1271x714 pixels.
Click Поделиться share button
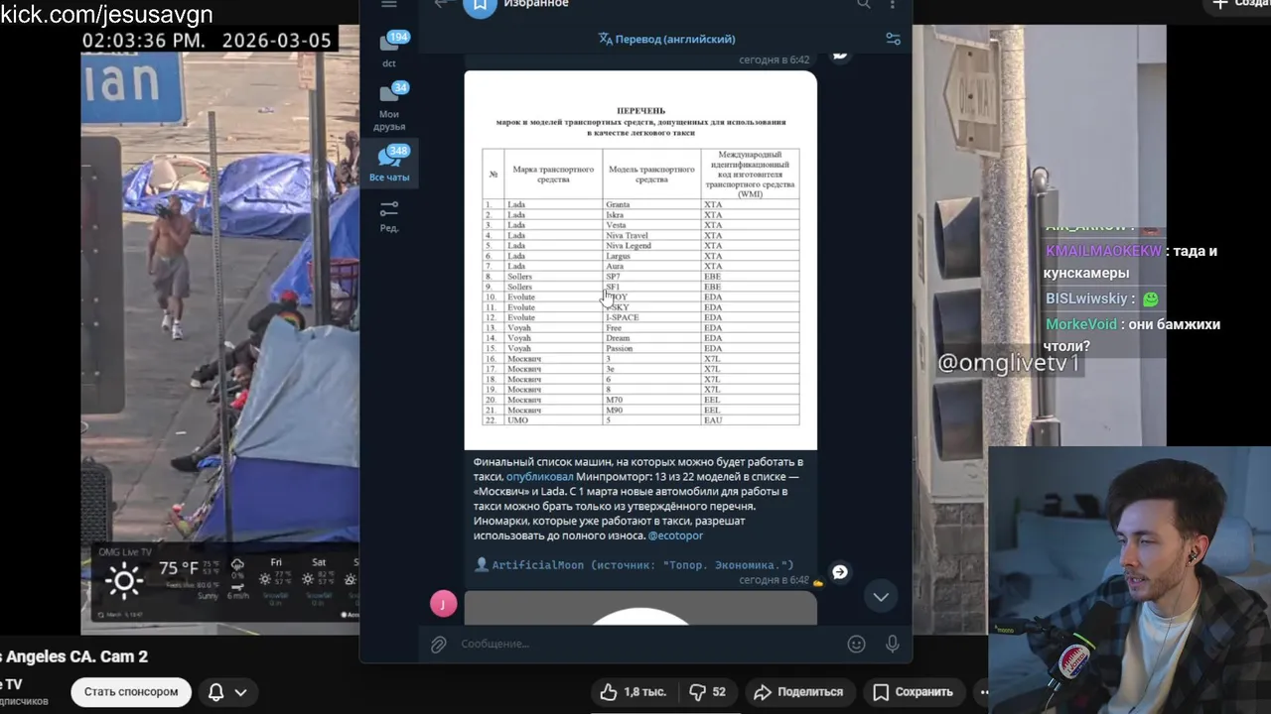pyautogui.click(x=798, y=692)
